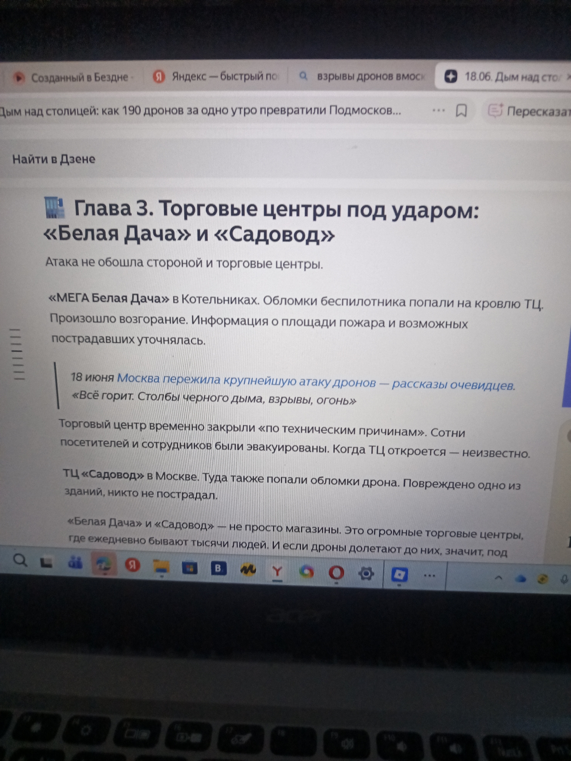Click the address bar page title
The width and height of the screenshot is (571, 761).
click(201, 111)
